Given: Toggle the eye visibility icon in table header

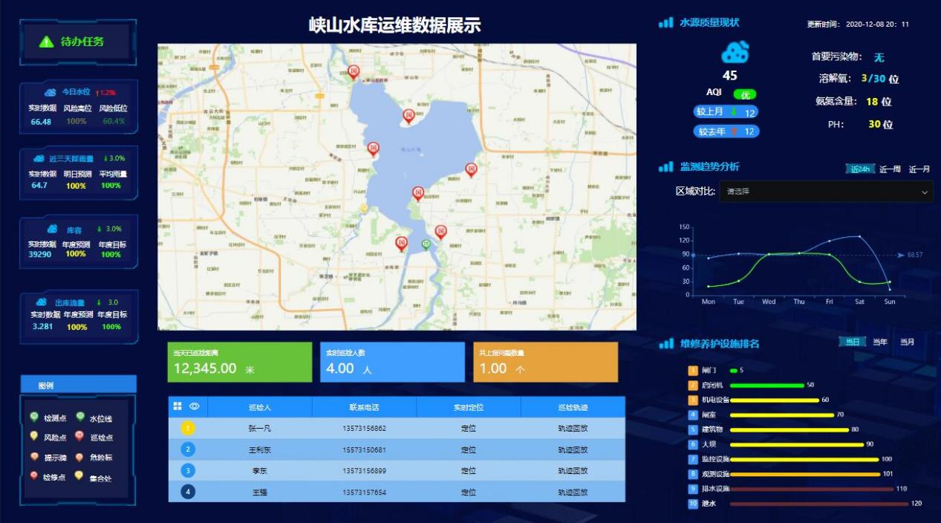Looking at the screenshot, I should [195, 406].
